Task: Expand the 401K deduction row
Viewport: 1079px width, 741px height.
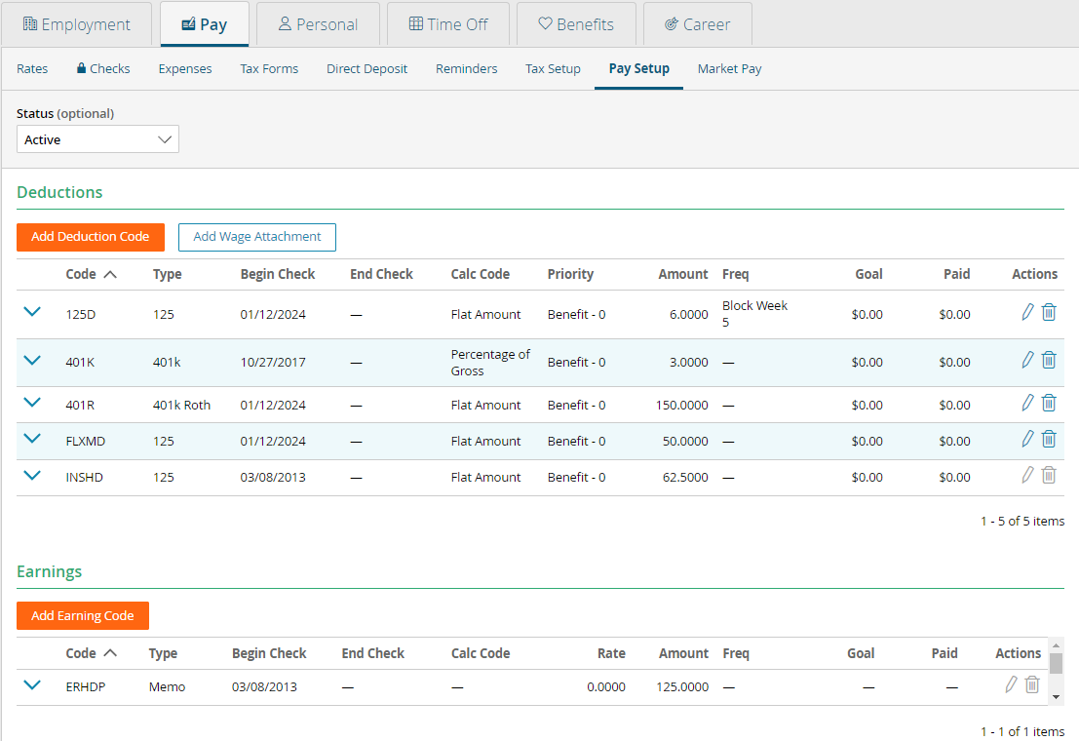Action: click(32, 360)
